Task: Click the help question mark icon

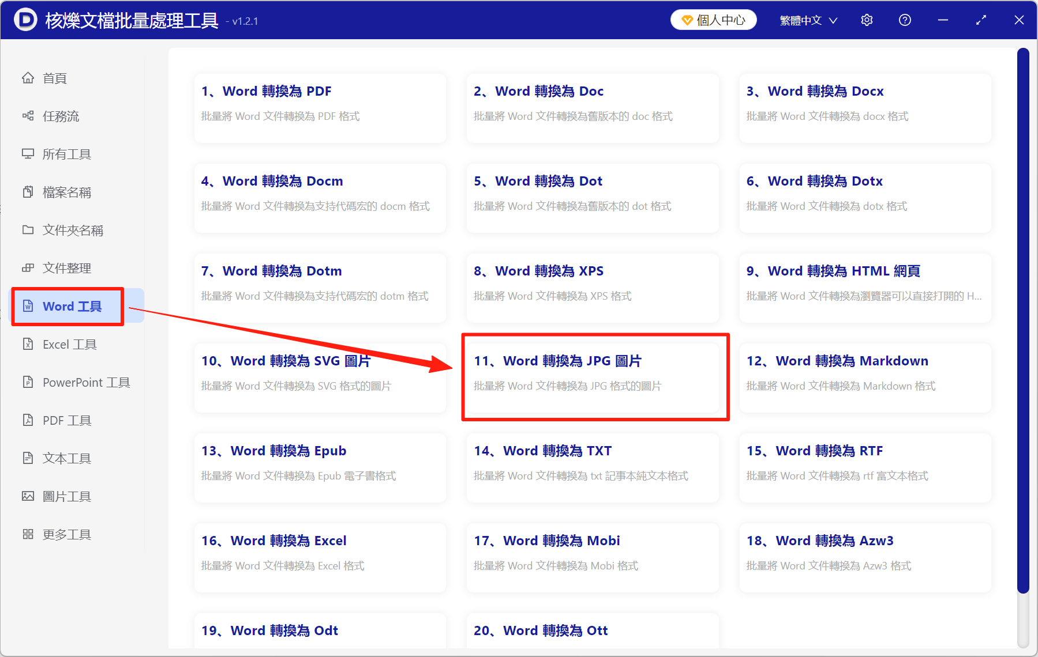Action: pos(905,20)
